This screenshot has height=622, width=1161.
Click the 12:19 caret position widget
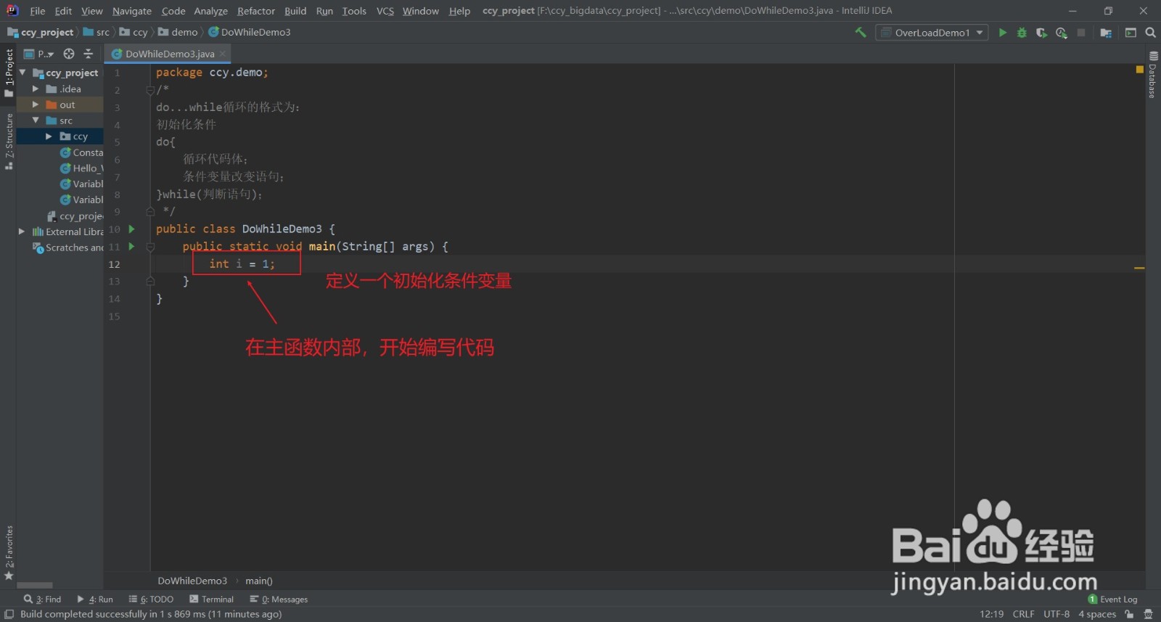pos(992,614)
